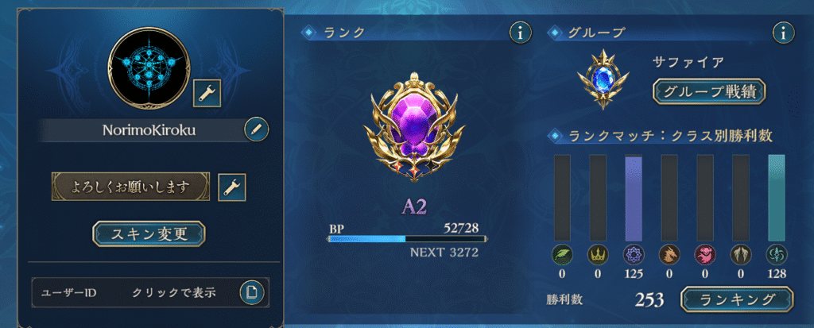
Task: Reveal user ID via クリックで表示
Action: 174,293
